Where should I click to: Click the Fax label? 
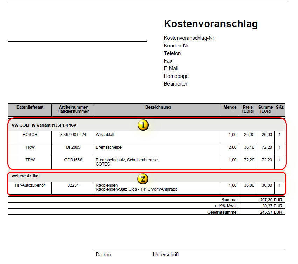point(168,61)
